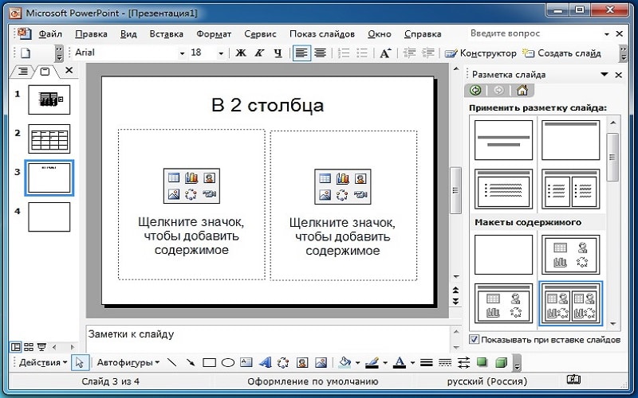Click the slide title В 2 столбца
Viewport: 638px width, 398px height.
[267, 105]
